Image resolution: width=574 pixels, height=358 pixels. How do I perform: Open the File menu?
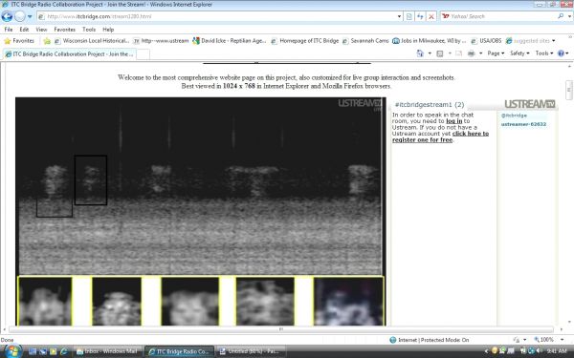[x=8, y=30]
